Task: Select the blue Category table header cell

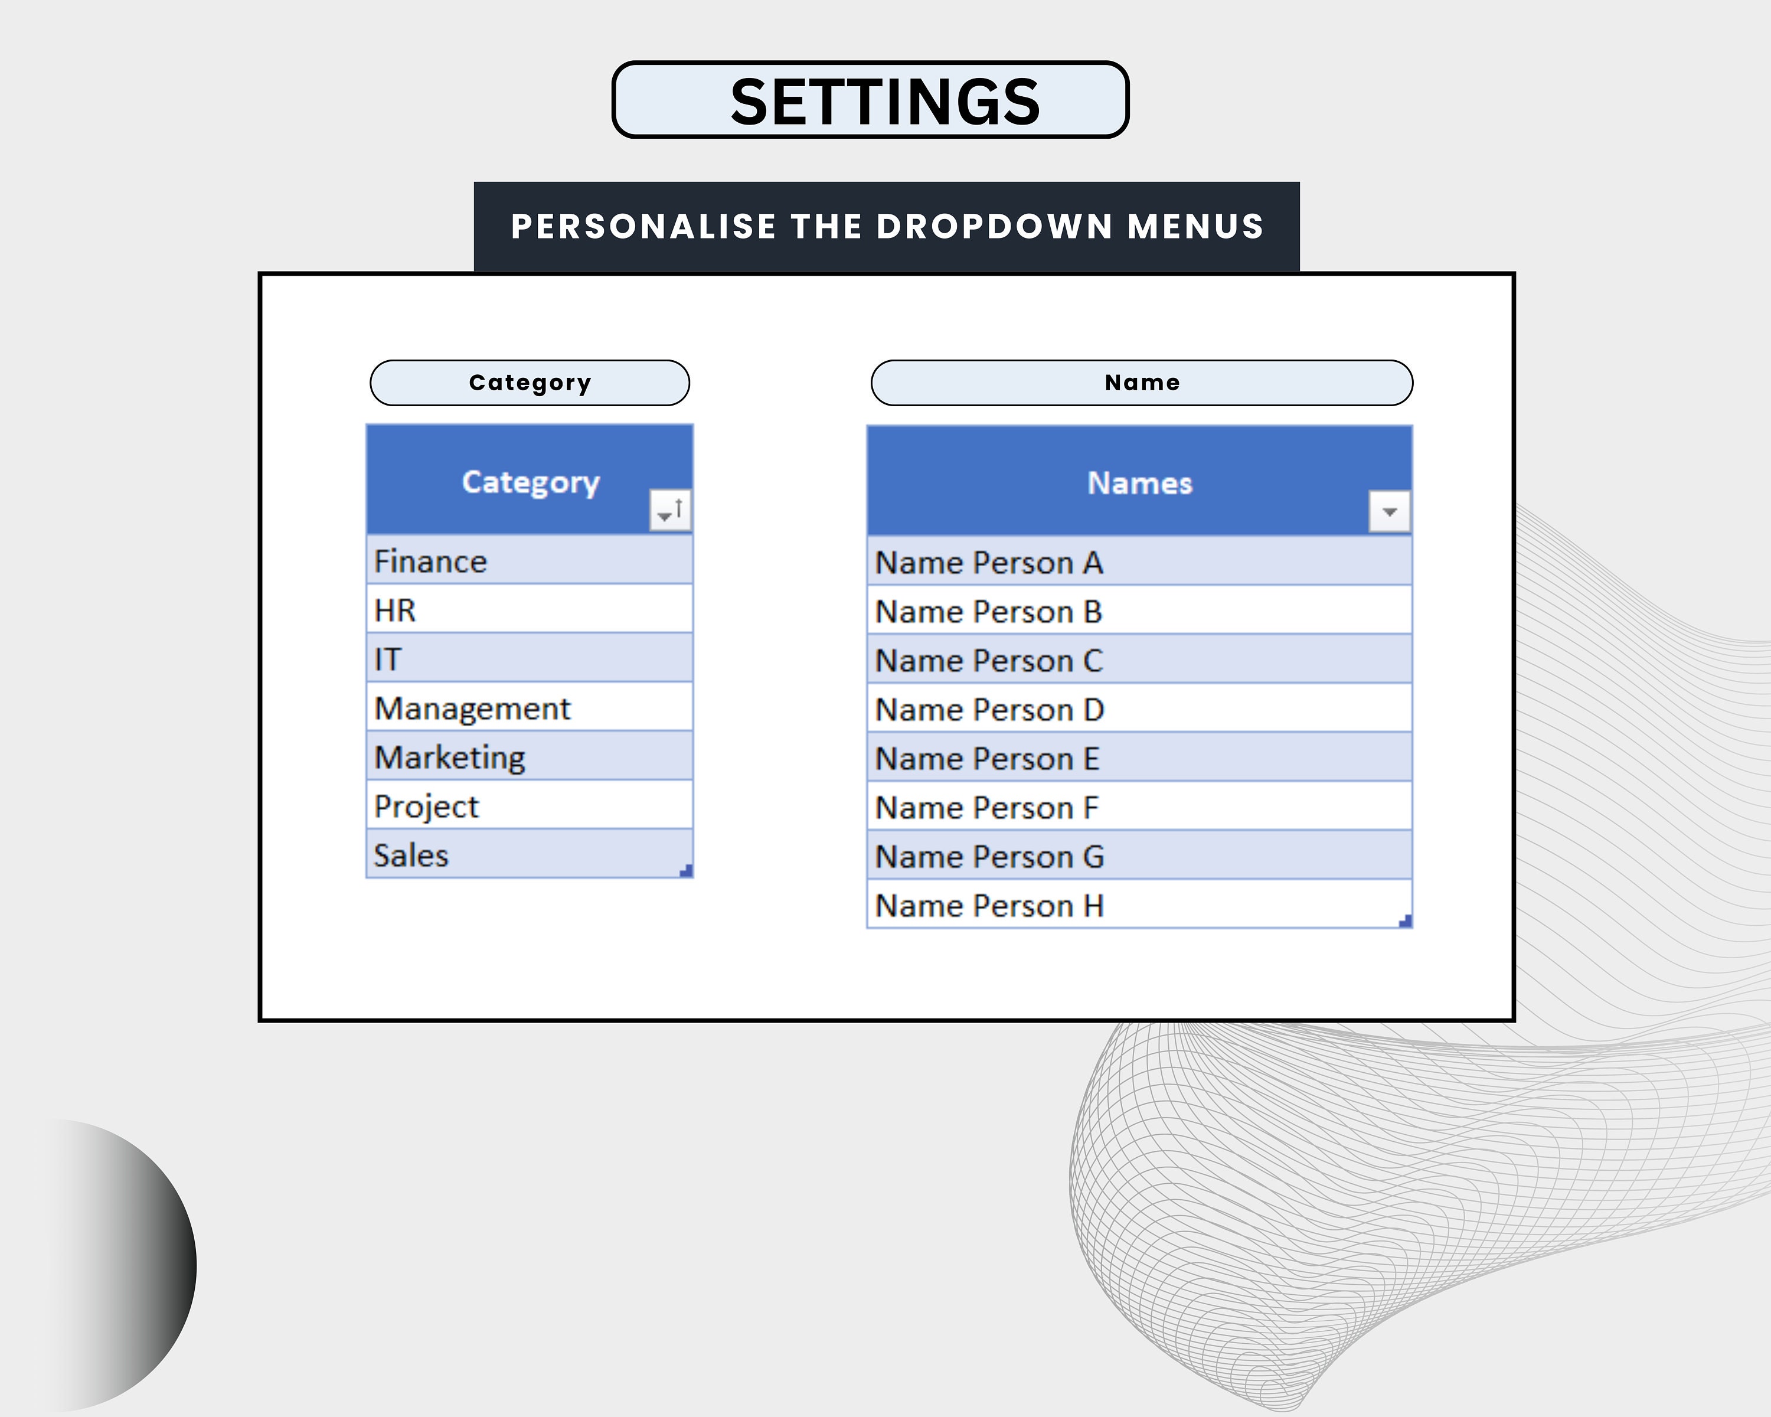Action: pos(530,481)
